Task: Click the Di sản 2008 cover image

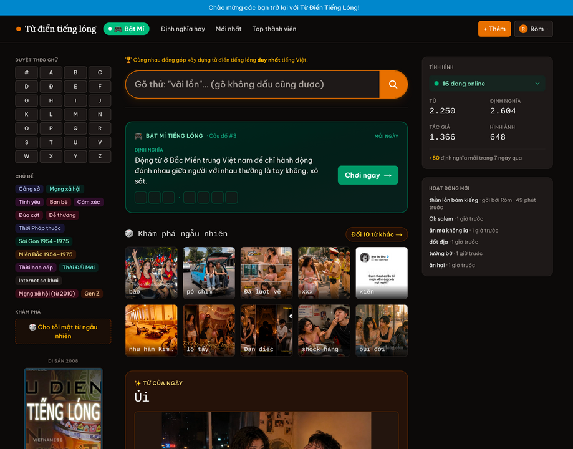Action: coord(63,408)
